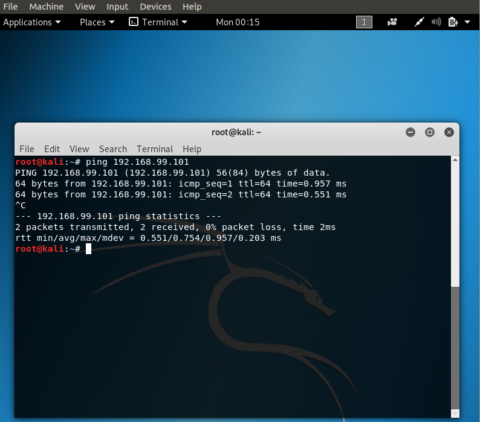
Task: Select workspace 1 indicator
Action: point(364,22)
